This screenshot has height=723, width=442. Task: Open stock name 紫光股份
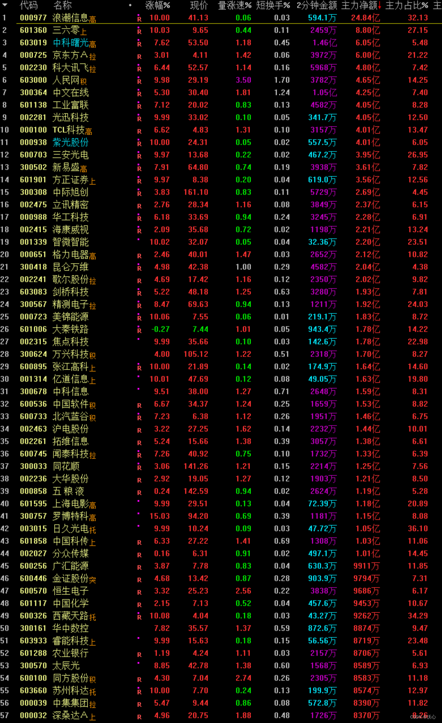pos(70,142)
